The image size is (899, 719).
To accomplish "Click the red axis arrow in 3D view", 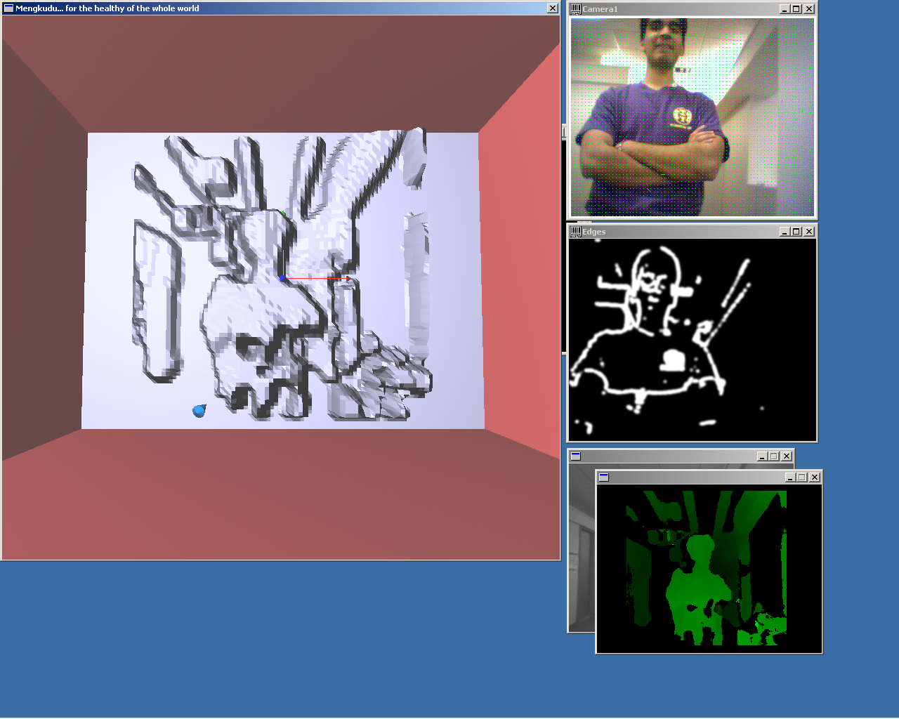I will click(x=317, y=279).
